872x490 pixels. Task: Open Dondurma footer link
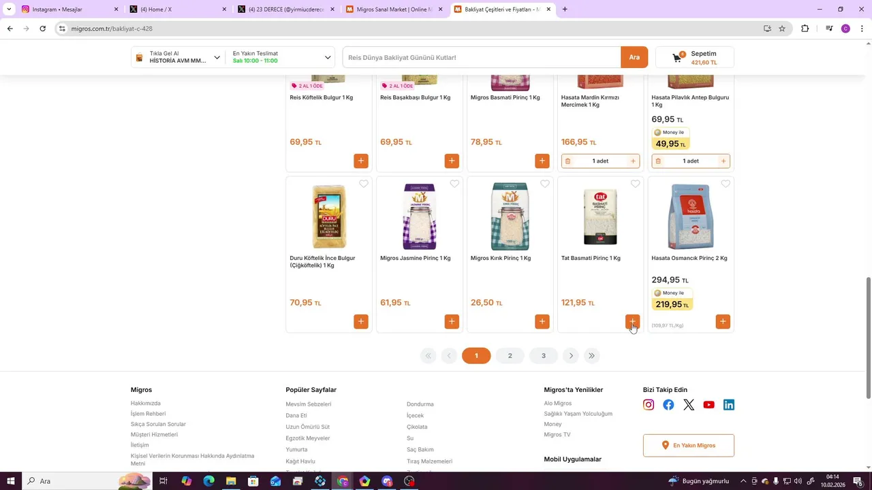point(420,404)
